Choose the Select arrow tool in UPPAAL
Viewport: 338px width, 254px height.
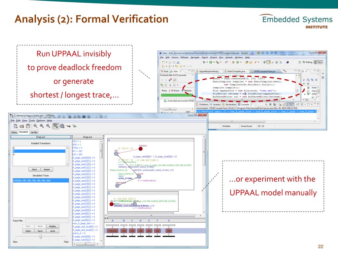pos(56,126)
